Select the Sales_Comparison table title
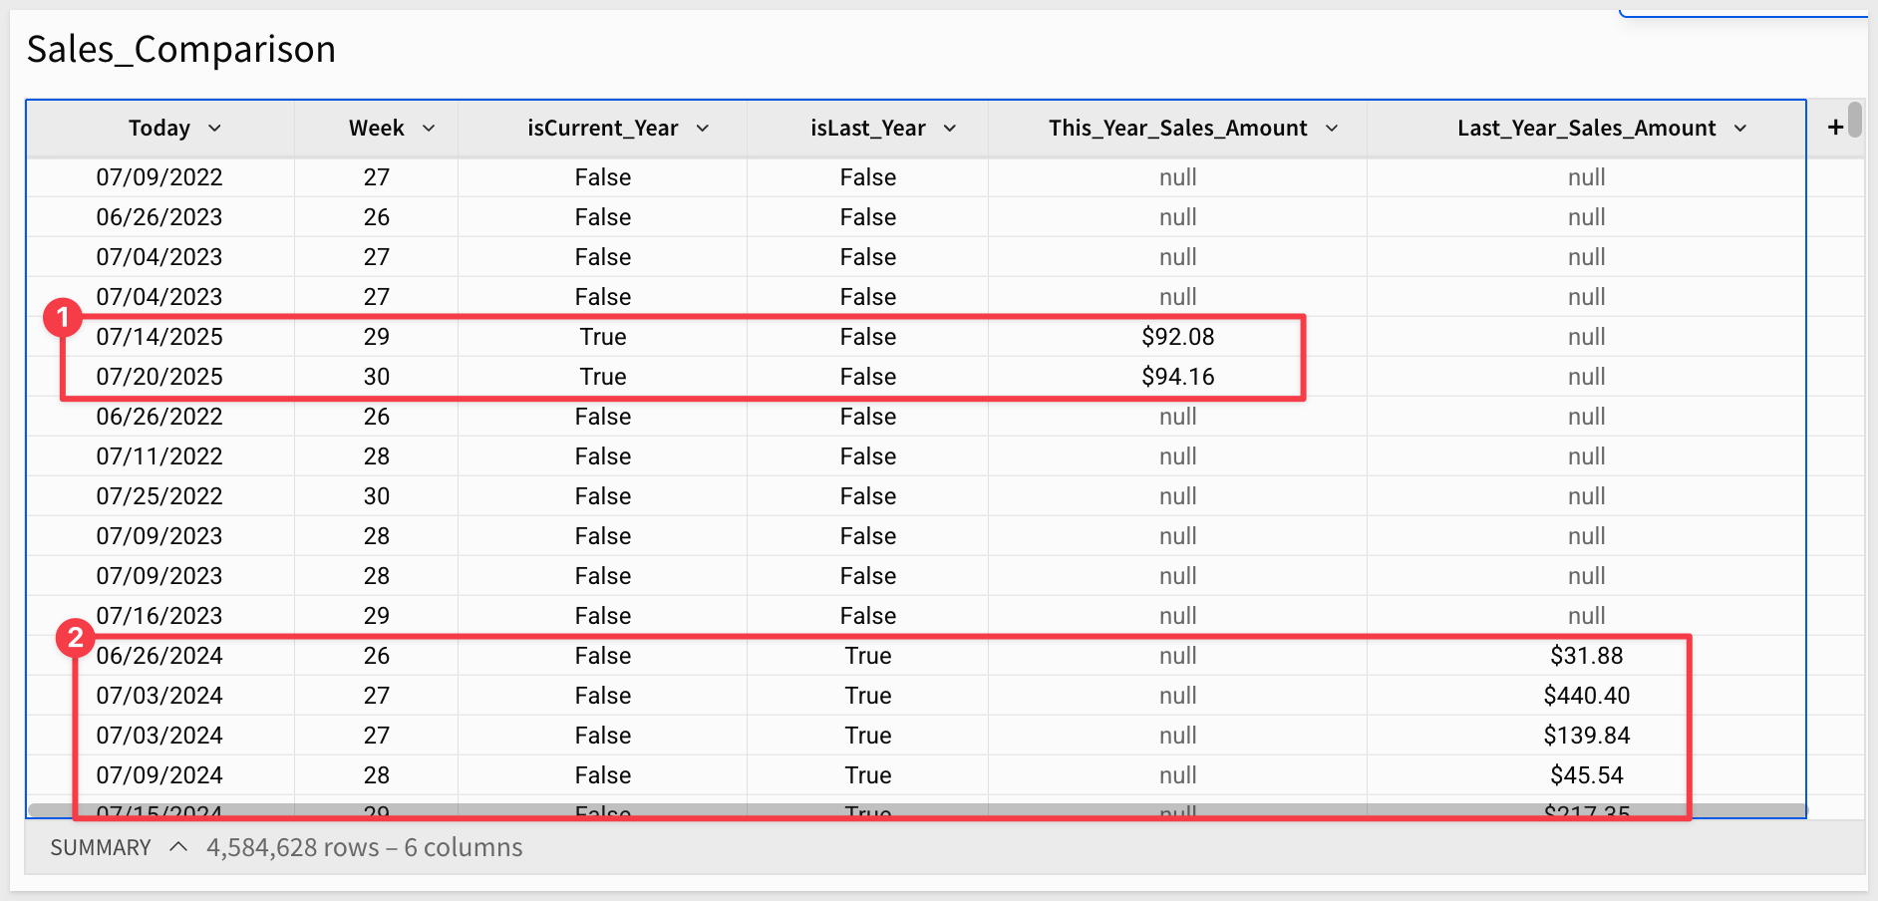 coord(181,49)
